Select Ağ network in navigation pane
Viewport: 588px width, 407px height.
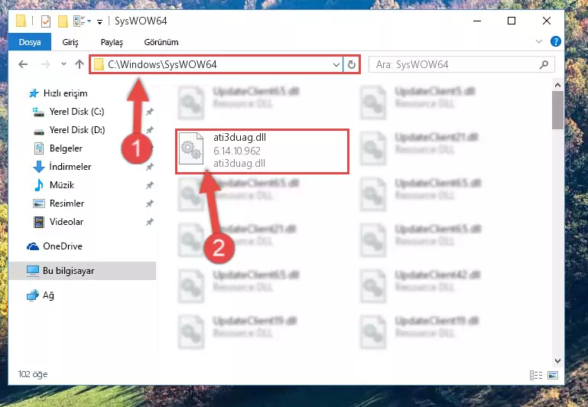[48, 295]
